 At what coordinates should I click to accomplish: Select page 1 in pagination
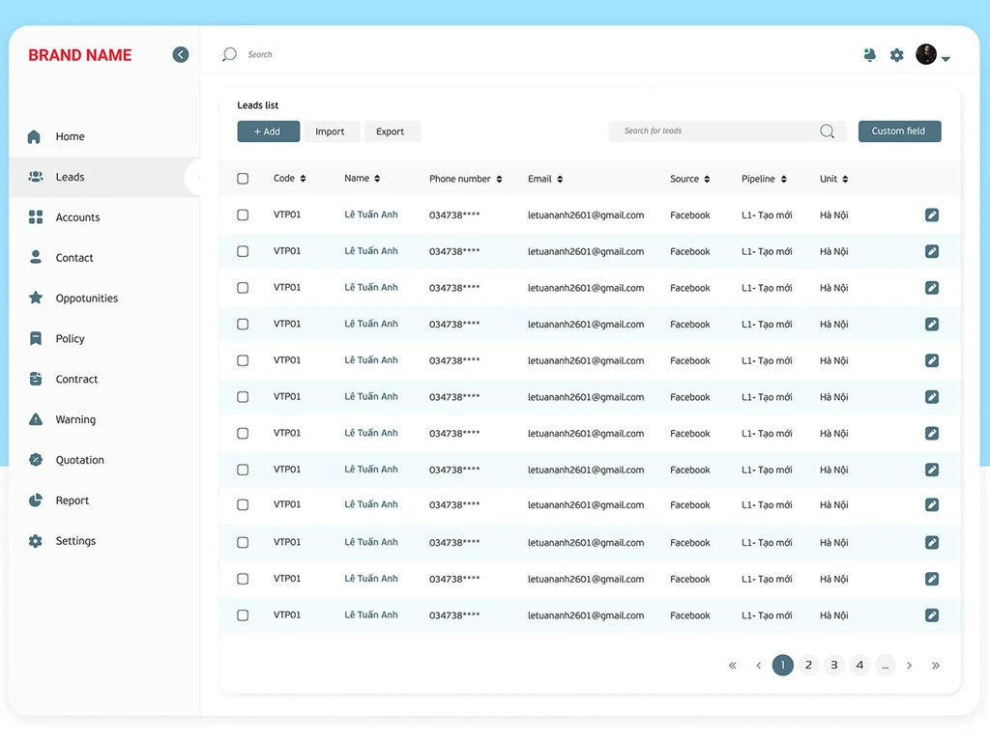(783, 665)
